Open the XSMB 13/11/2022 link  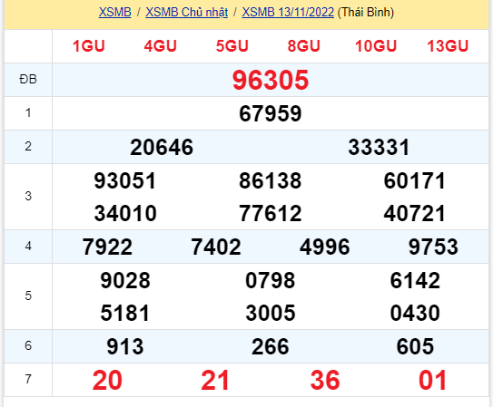(288, 13)
